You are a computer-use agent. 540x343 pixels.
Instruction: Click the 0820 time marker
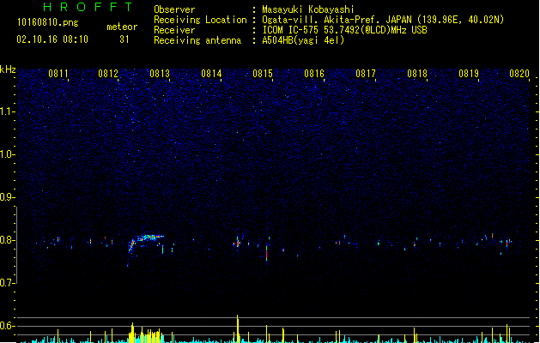tap(519, 74)
